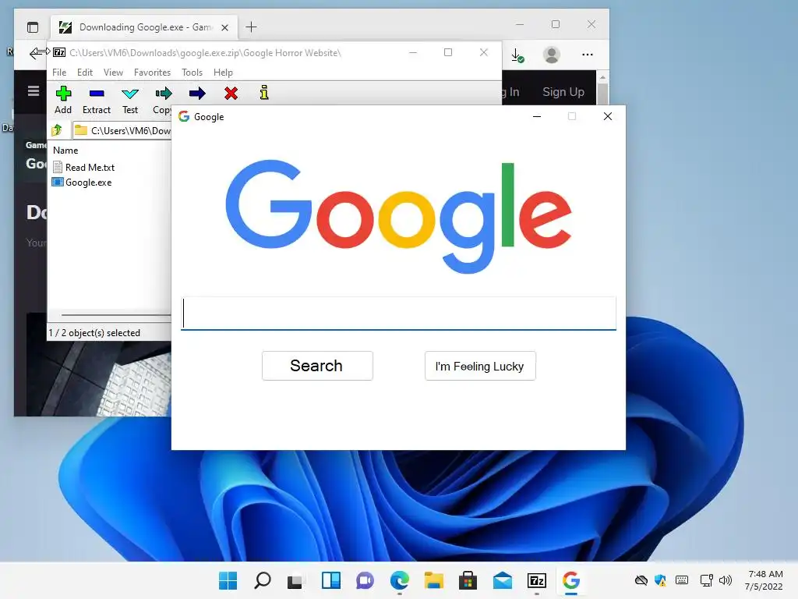Open Windows Security tray icon
Screen dimensions: 798x599
click(x=661, y=580)
